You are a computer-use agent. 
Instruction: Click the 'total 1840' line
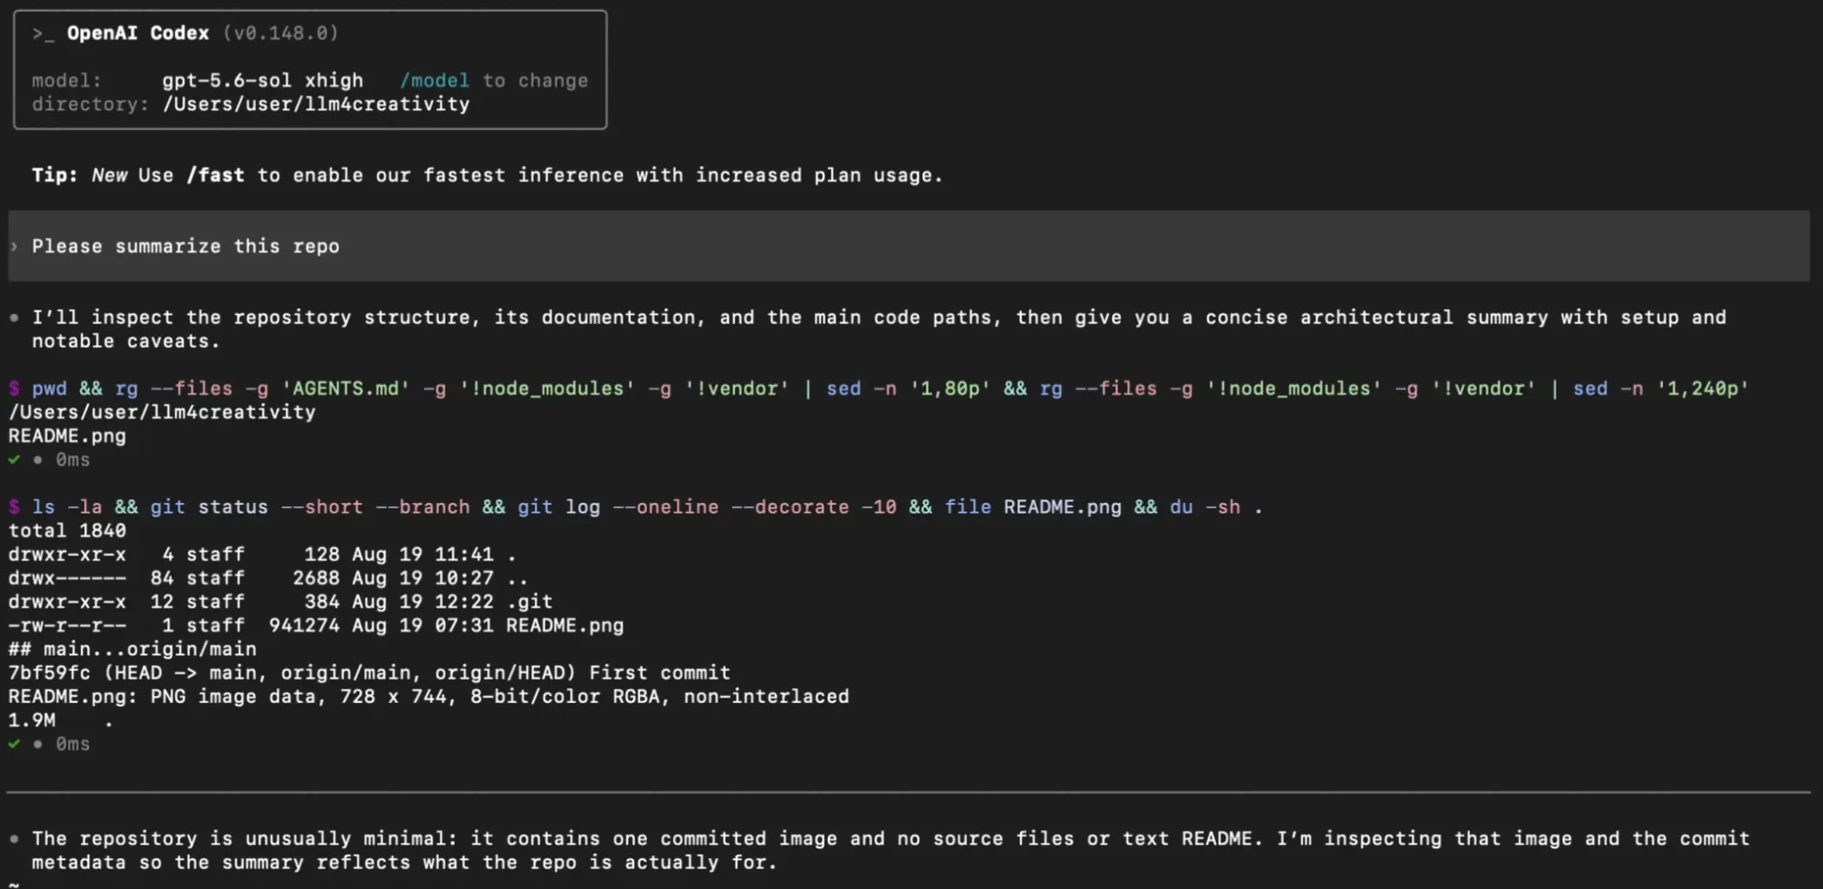point(67,531)
